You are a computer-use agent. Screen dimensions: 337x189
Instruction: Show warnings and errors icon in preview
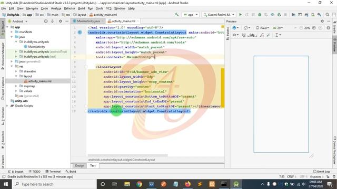pos(328,28)
